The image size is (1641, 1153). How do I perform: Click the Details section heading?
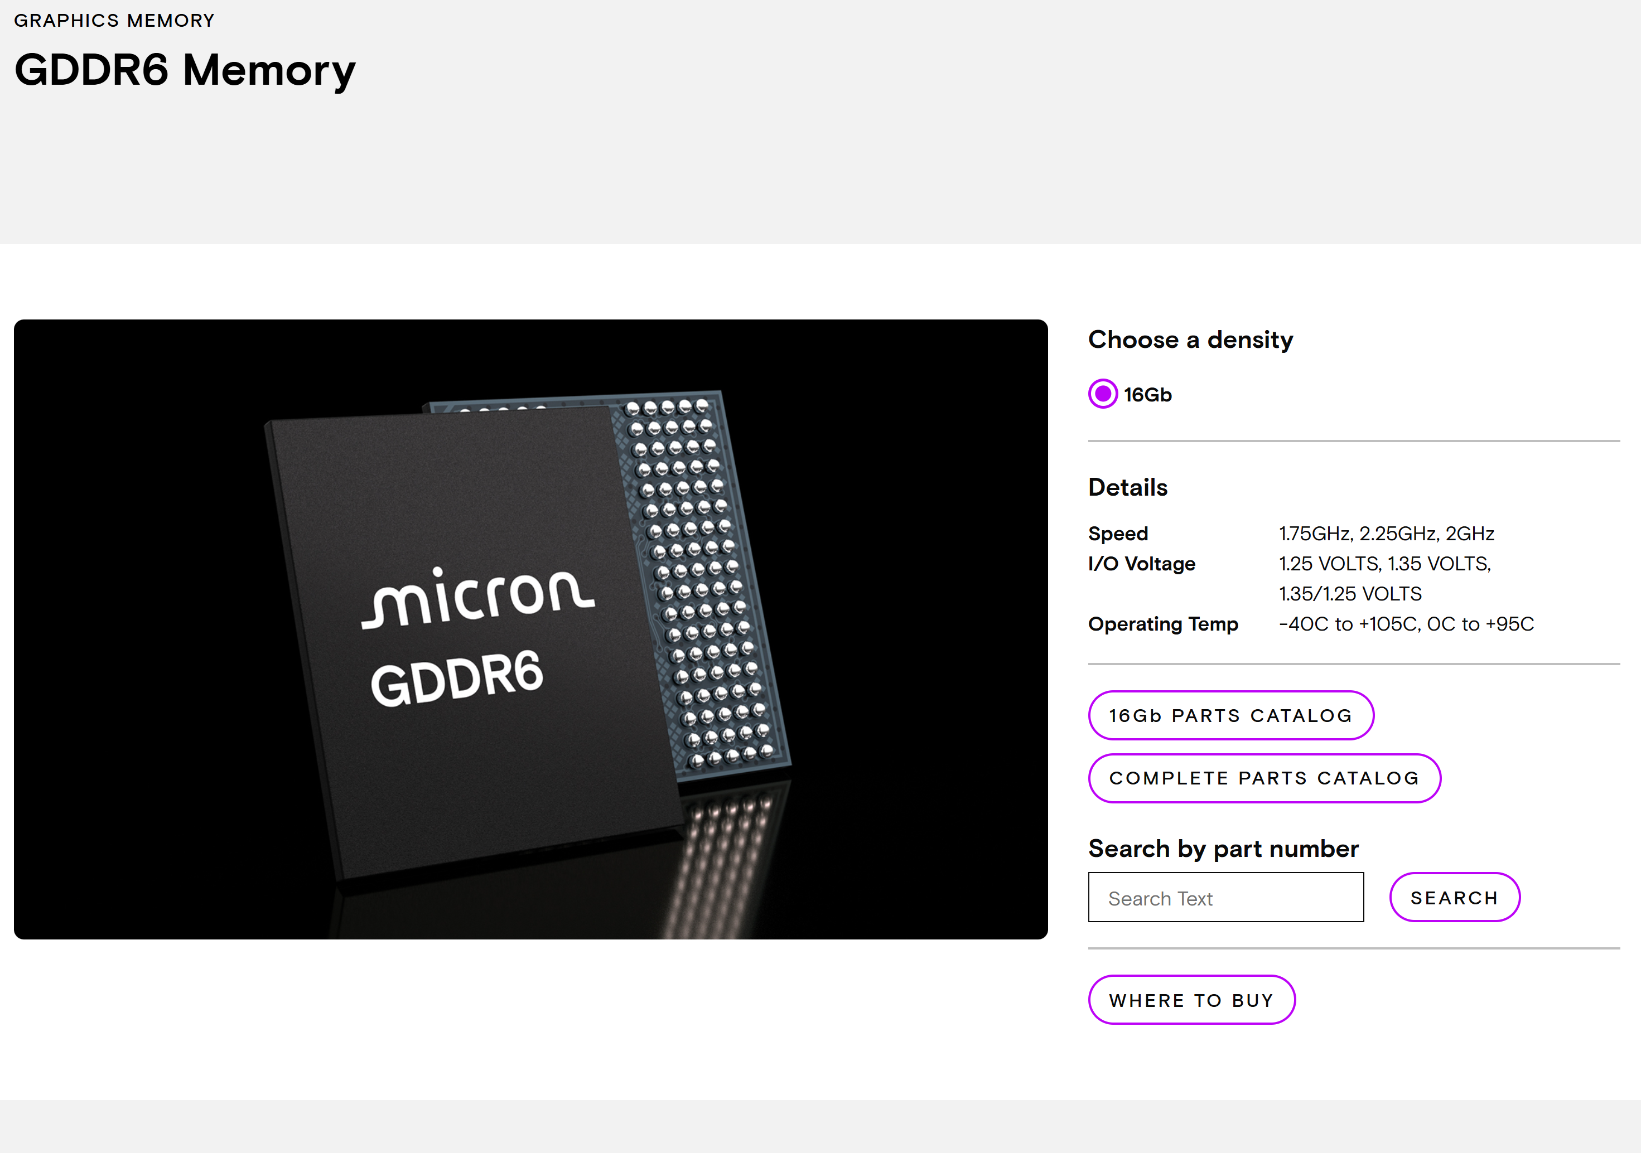coord(1127,487)
